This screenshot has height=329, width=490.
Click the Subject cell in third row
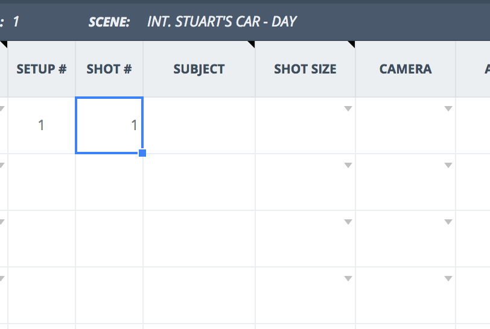(x=199, y=239)
